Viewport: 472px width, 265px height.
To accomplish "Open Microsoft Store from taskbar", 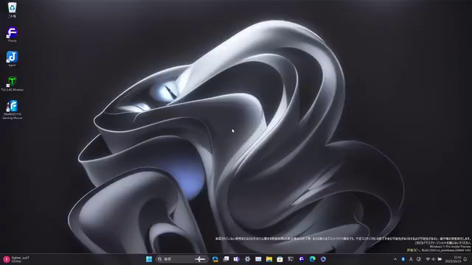I will coord(280,259).
